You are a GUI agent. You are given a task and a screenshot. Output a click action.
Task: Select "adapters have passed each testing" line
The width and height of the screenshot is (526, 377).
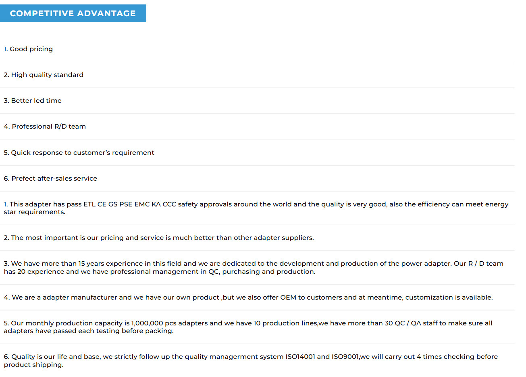pyautogui.click(x=89, y=331)
